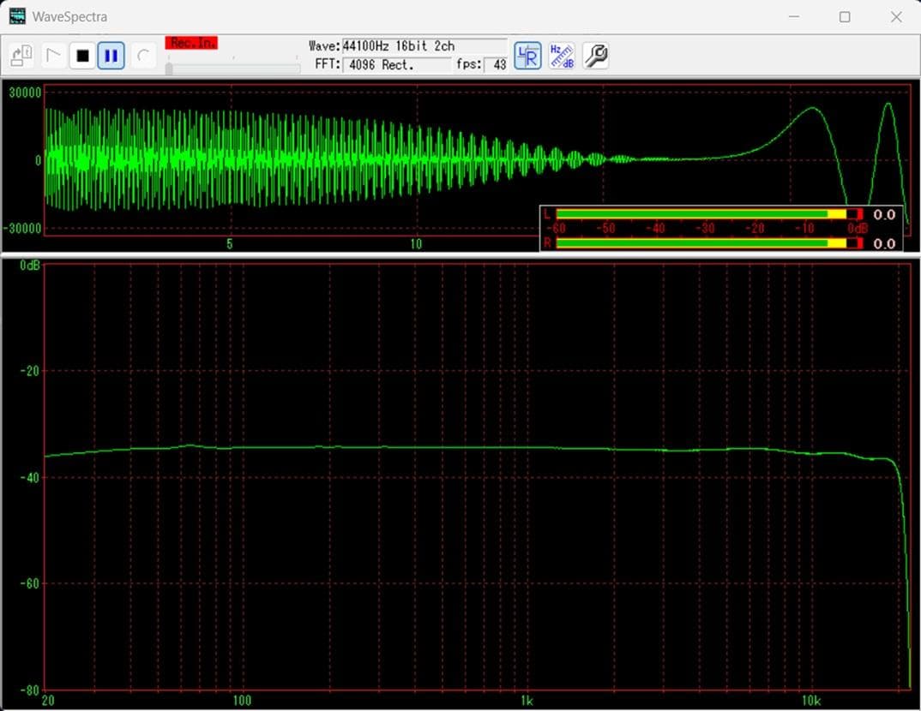Click the Play arrow icon
Screen dimensions: 921x711
tap(53, 57)
